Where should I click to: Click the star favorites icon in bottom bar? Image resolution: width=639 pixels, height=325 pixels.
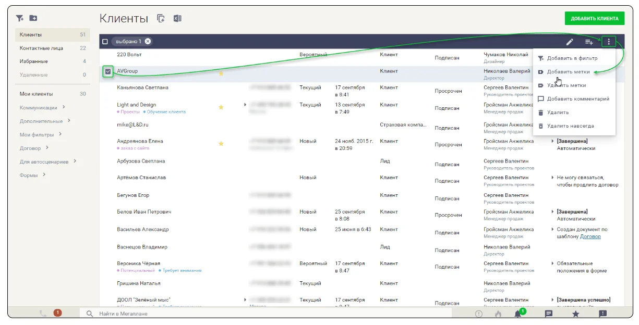[x=576, y=314]
